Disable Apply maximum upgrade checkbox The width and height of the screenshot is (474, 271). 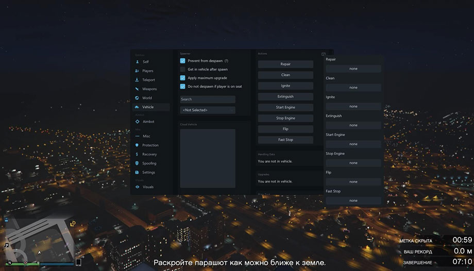point(183,78)
